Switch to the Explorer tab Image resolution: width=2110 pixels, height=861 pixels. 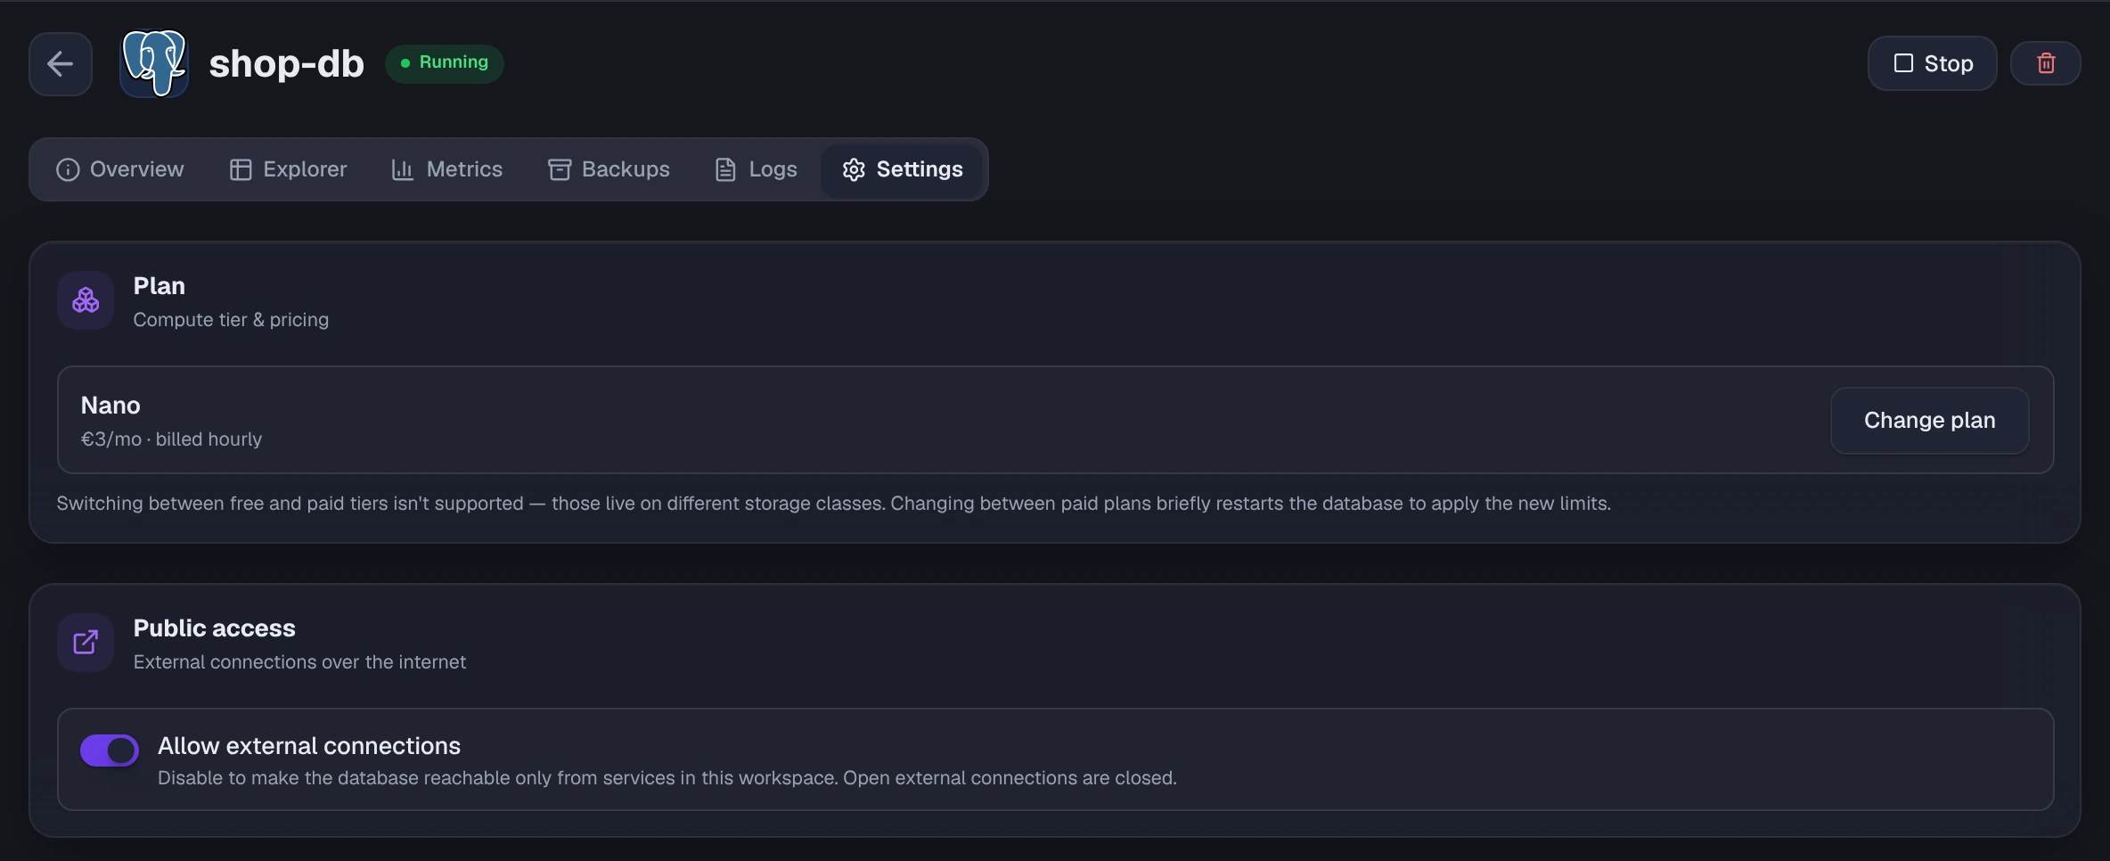point(288,169)
